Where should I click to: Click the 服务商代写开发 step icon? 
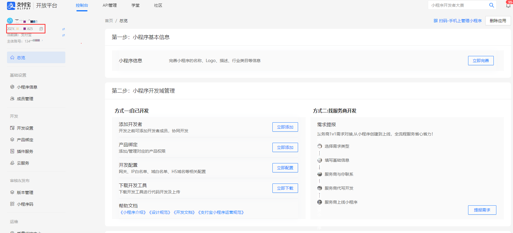(x=320, y=188)
